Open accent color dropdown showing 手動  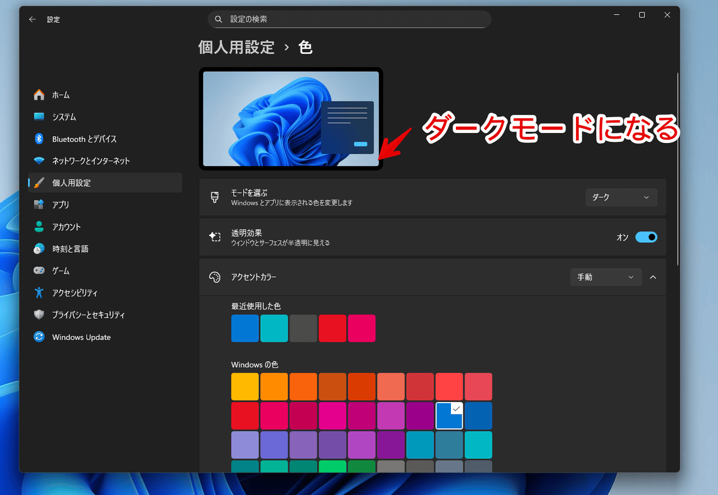pos(606,277)
